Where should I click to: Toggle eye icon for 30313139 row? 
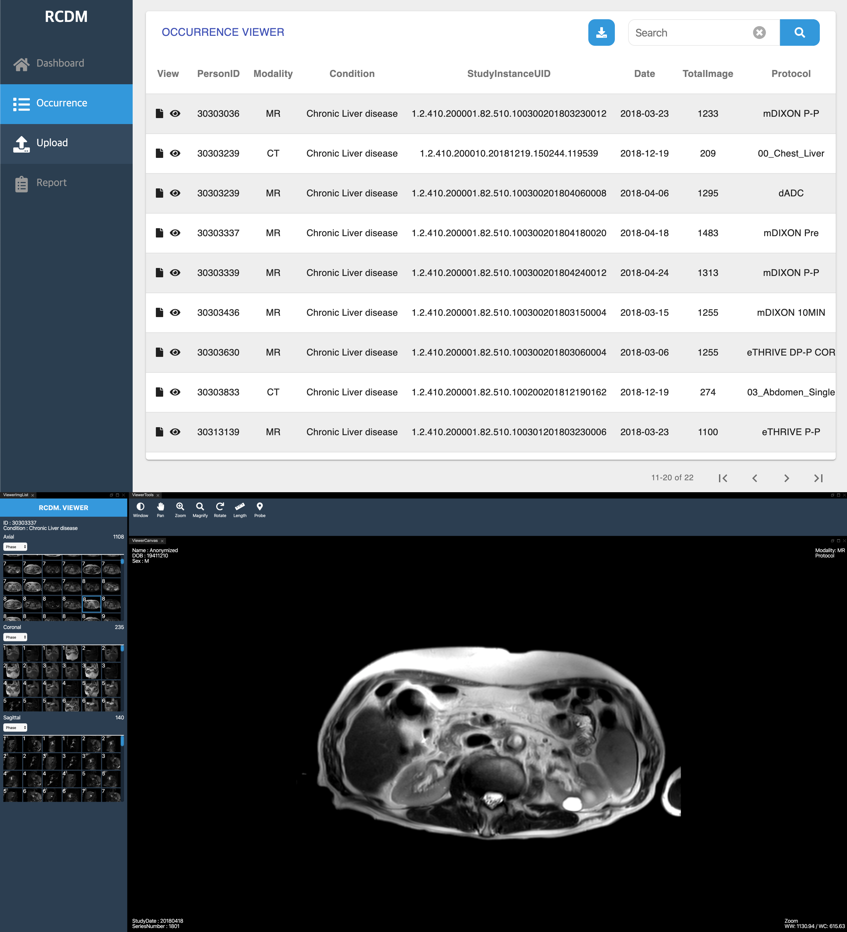point(175,432)
